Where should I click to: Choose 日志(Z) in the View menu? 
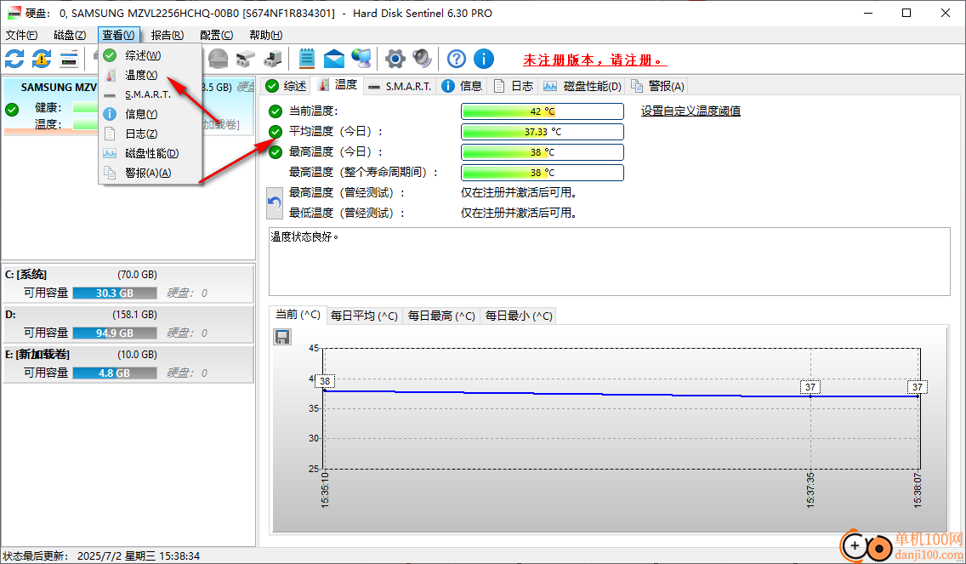[150, 134]
